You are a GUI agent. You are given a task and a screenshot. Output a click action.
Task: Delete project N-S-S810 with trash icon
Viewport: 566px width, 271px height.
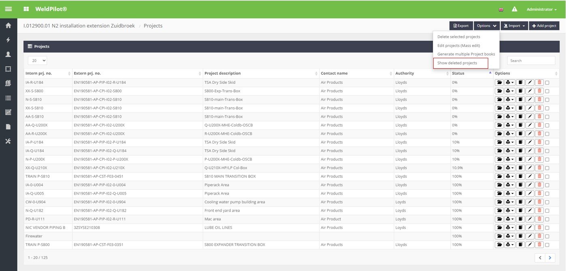click(x=539, y=100)
